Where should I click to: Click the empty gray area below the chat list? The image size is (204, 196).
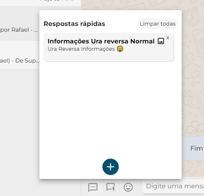(20, 122)
